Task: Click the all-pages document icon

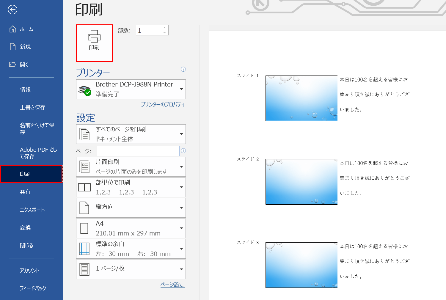Action: [x=84, y=134]
